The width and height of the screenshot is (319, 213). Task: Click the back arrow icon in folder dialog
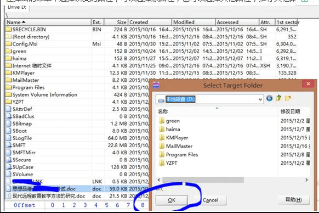(x=270, y=98)
